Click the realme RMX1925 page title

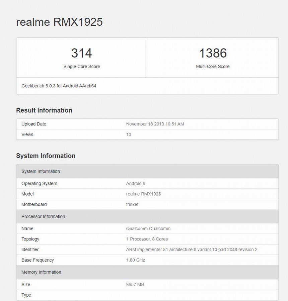coord(59,22)
